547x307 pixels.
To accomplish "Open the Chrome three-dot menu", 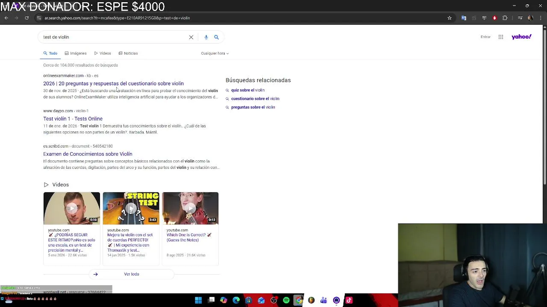I will [x=540, y=18].
